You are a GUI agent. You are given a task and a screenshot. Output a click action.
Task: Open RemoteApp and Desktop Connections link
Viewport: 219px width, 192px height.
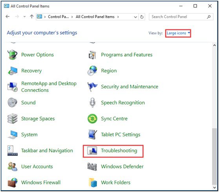pos(49,87)
